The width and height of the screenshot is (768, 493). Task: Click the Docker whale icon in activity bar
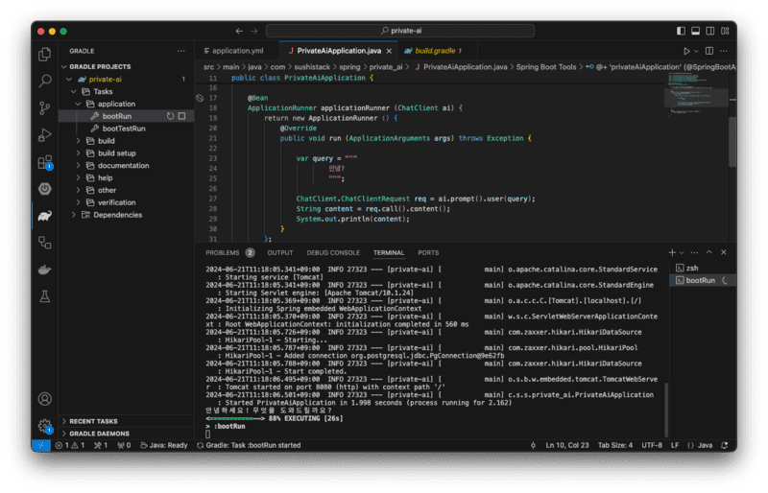[44, 270]
